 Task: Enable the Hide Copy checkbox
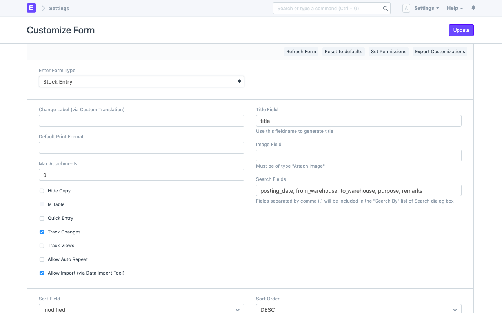pos(42,191)
